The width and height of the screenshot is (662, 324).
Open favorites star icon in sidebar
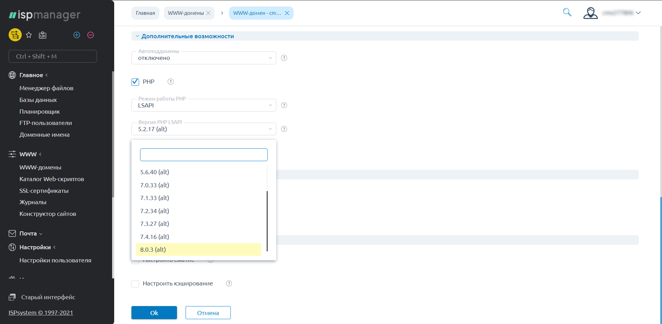click(29, 35)
